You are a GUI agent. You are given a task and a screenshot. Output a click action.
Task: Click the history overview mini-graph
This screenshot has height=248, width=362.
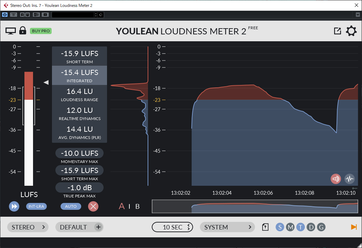[x=255, y=206]
